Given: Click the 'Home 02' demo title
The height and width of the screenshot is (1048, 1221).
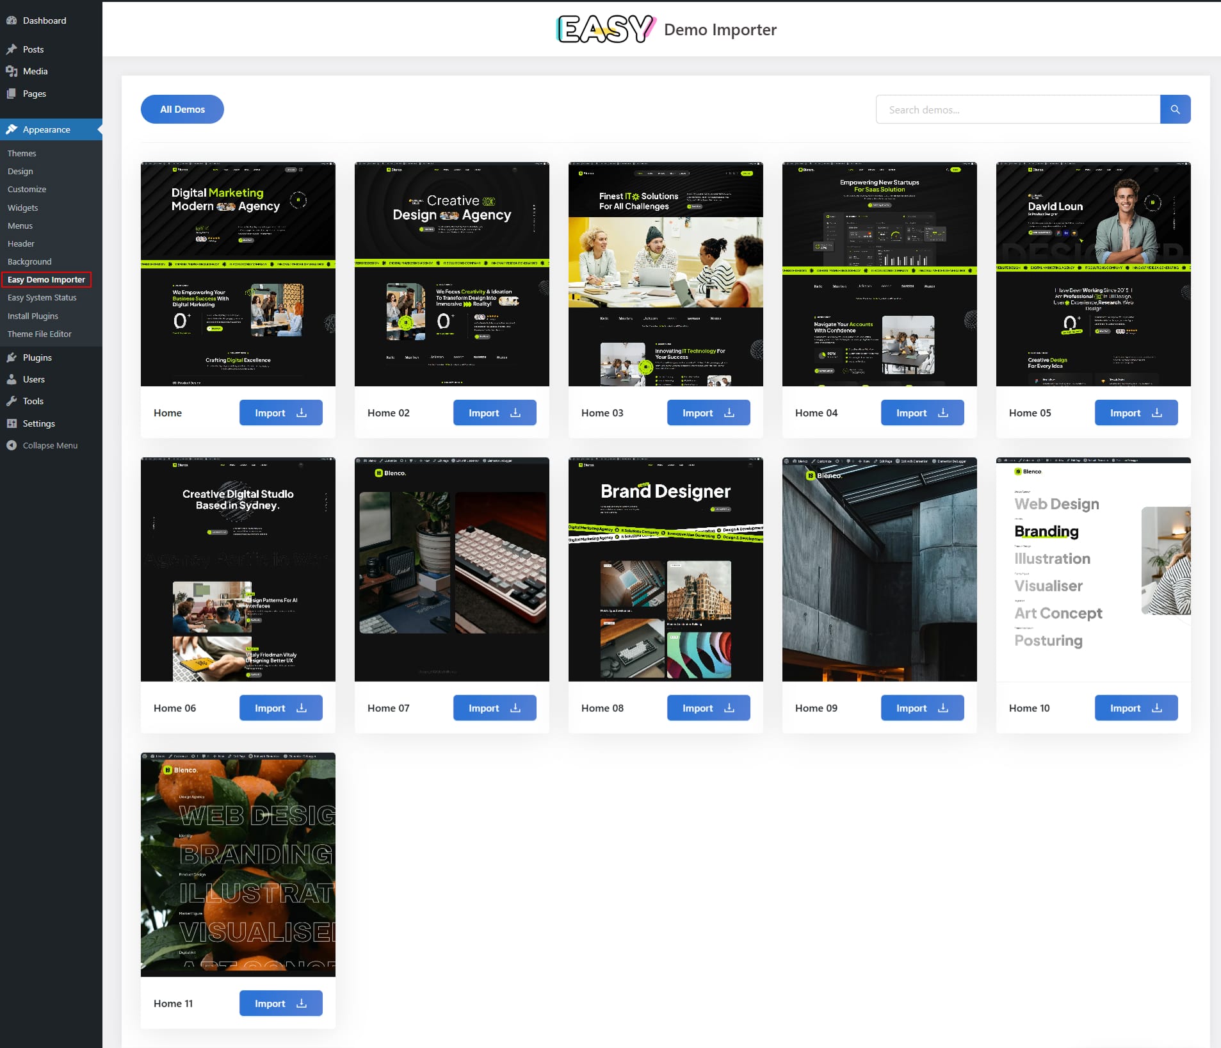Looking at the screenshot, I should click(389, 413).
